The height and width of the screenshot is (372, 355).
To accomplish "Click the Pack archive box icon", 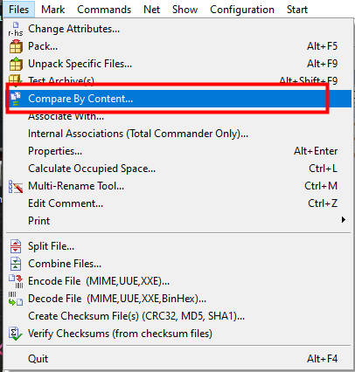I will [16, 46].
